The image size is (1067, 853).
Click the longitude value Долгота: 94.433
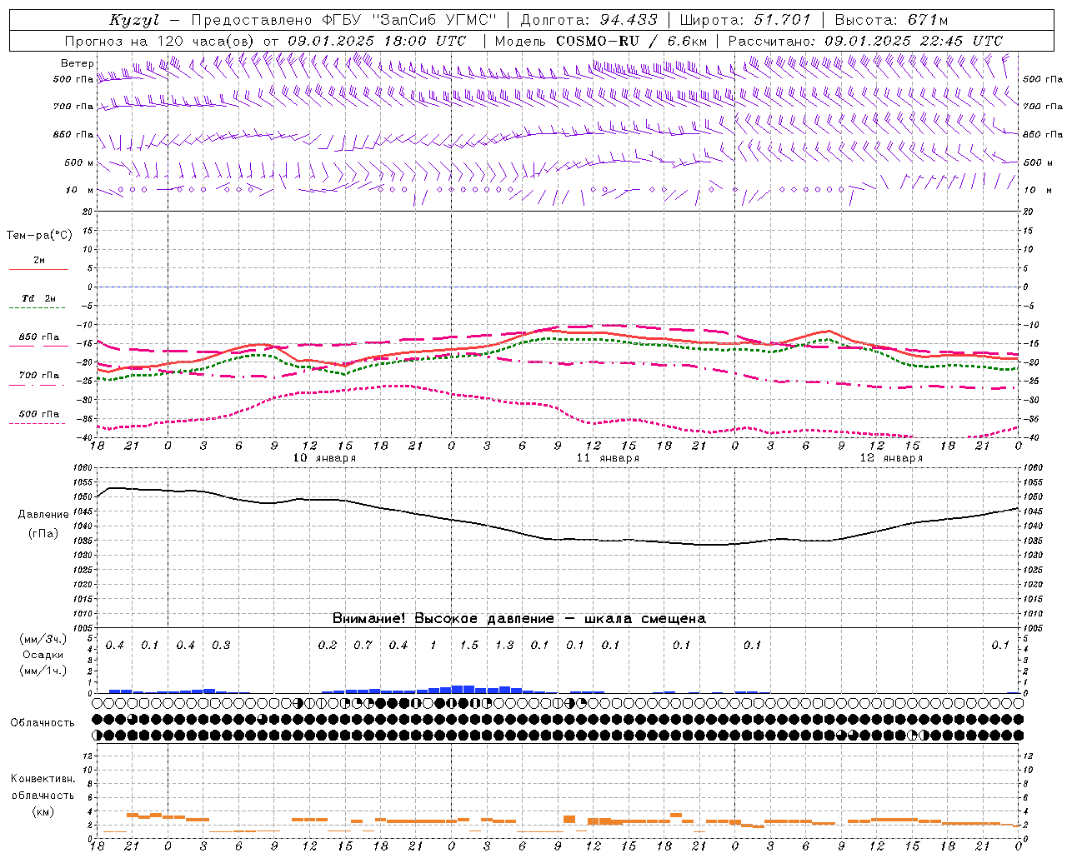pyautogui.click(x=589, y=20)
